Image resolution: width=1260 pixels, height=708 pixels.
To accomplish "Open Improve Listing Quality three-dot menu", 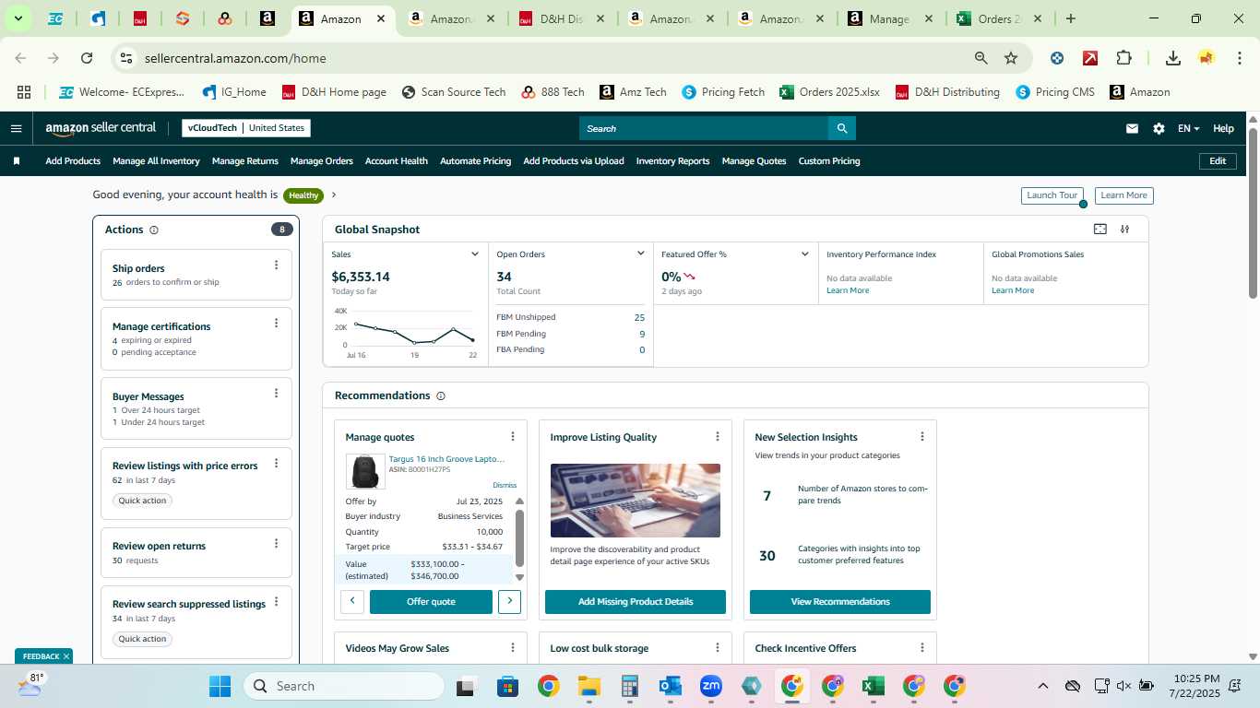I will [x=718, y=437].
